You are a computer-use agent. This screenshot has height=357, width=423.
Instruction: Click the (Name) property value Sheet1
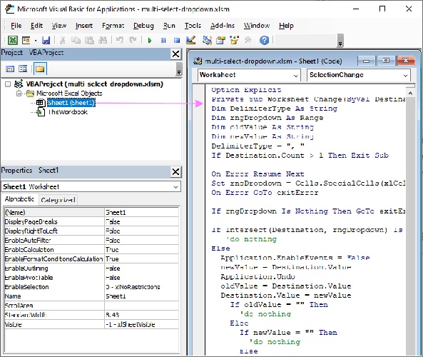pyautogui.click(x=141, y=213)
